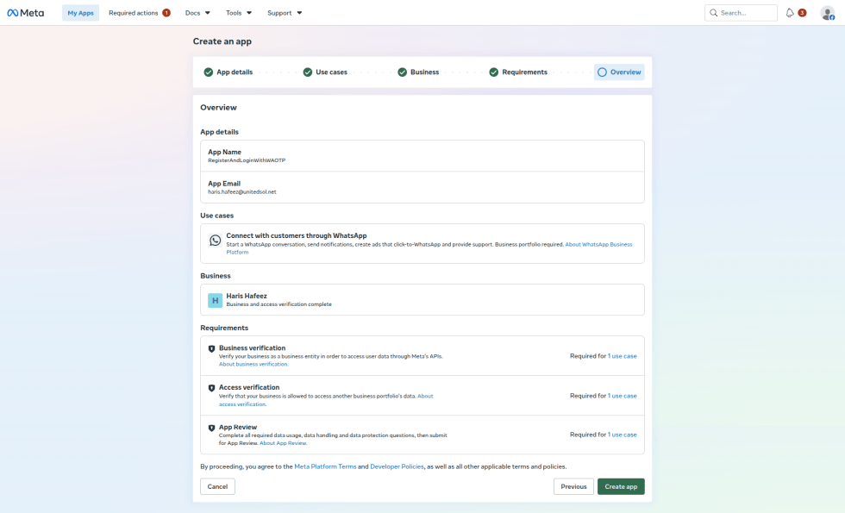845x513 pixels.
Task: Click Business and access verification complete text
Action: (279, 304)
